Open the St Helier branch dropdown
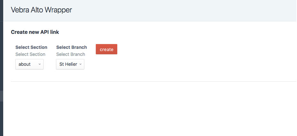This screenshot has width=297, height=136. point(70,64)
